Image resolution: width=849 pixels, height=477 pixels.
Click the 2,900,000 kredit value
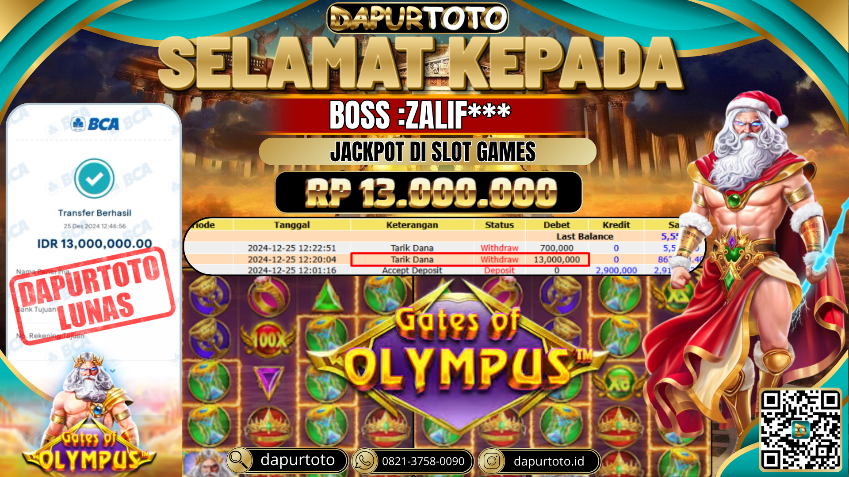(x=616, y=270)
